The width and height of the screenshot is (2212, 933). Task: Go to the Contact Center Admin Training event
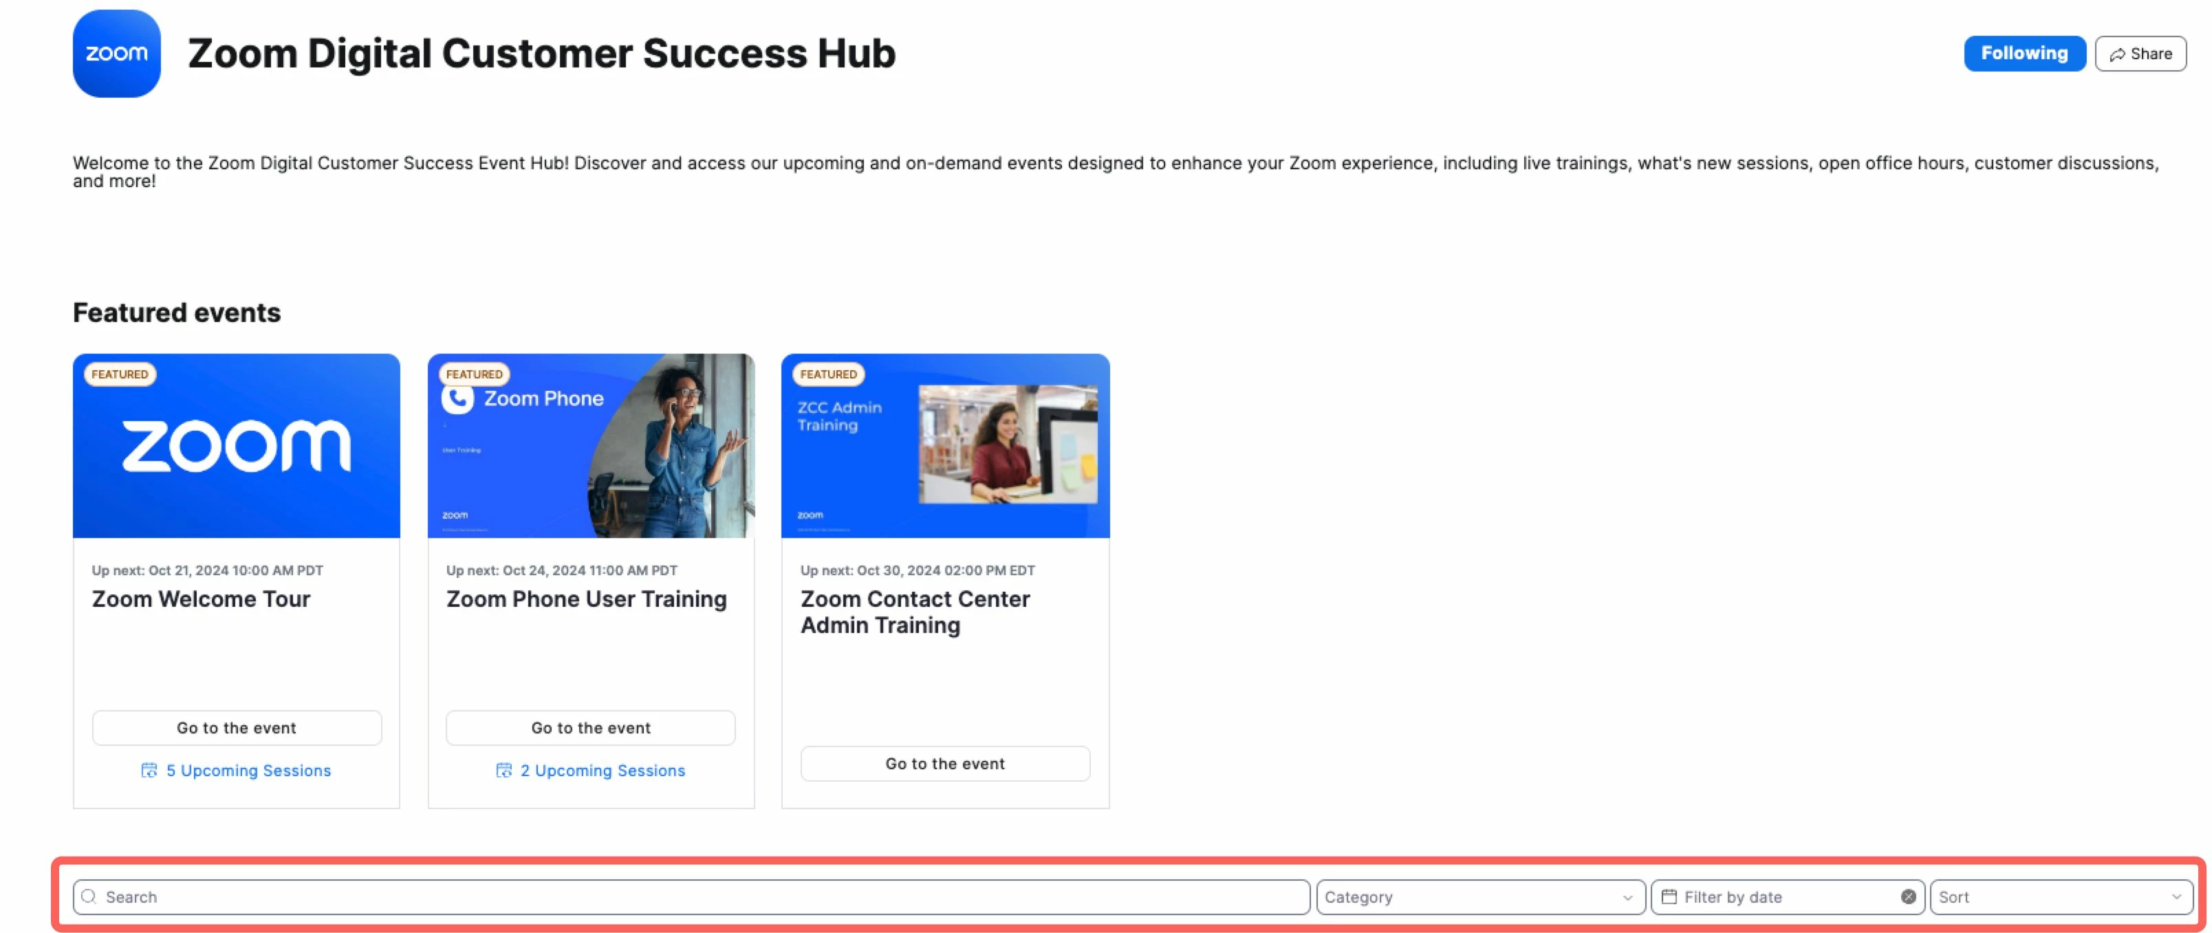click(x=944, y=764)
